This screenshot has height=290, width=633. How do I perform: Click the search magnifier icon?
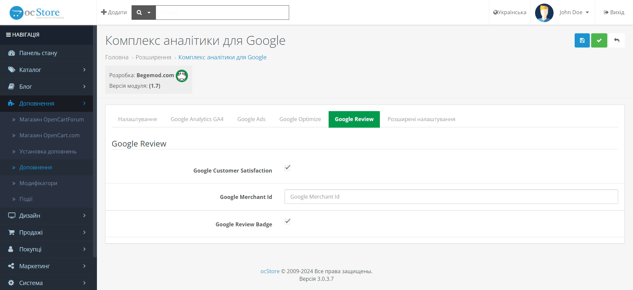[139, 13]
